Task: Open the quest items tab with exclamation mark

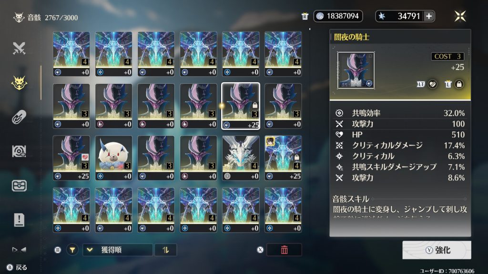Action: click(19, 220)
